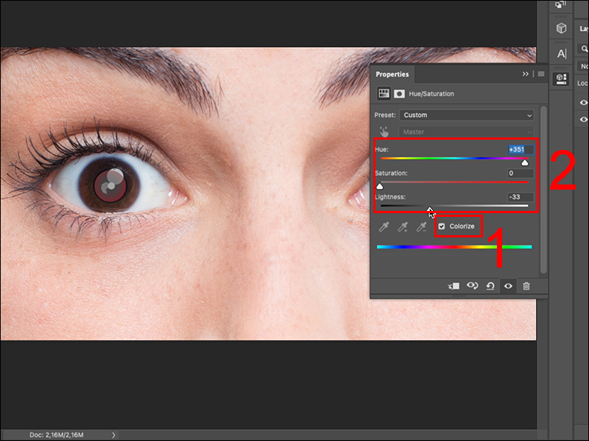Select the first eyedropper tool
Image resolution: width=589 pixels, height=441 pixels.
(384, 226)
